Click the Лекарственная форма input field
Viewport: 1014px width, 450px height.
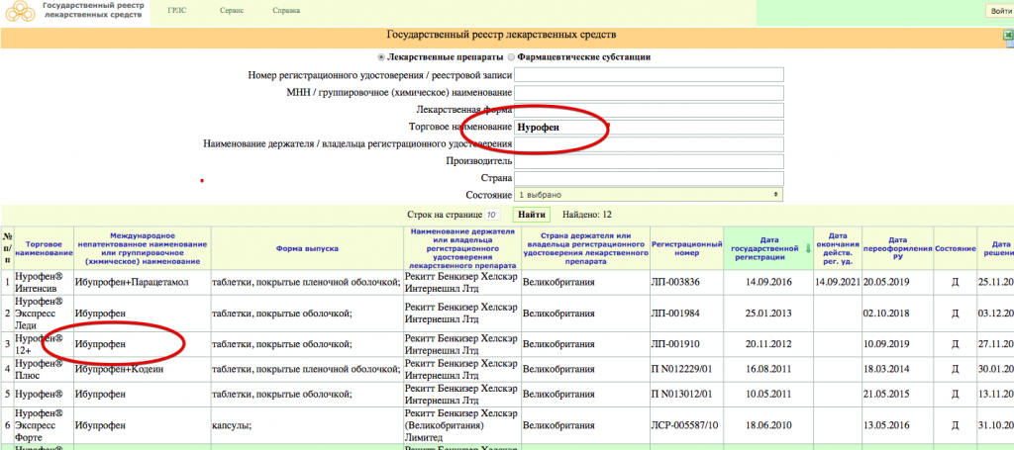coord(649,110)
